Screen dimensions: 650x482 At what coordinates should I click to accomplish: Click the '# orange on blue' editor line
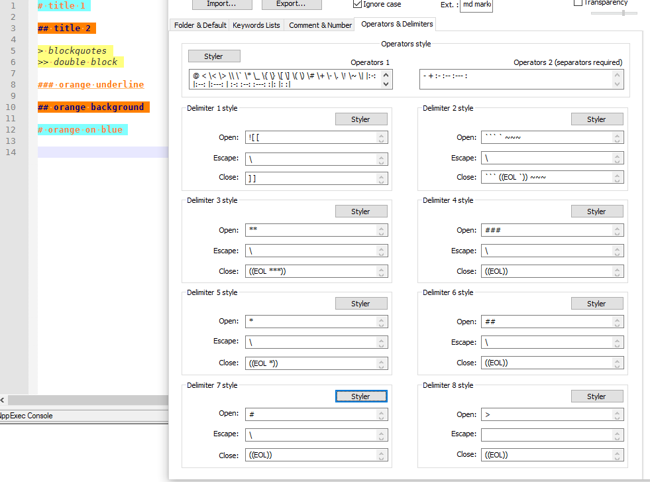83,130
